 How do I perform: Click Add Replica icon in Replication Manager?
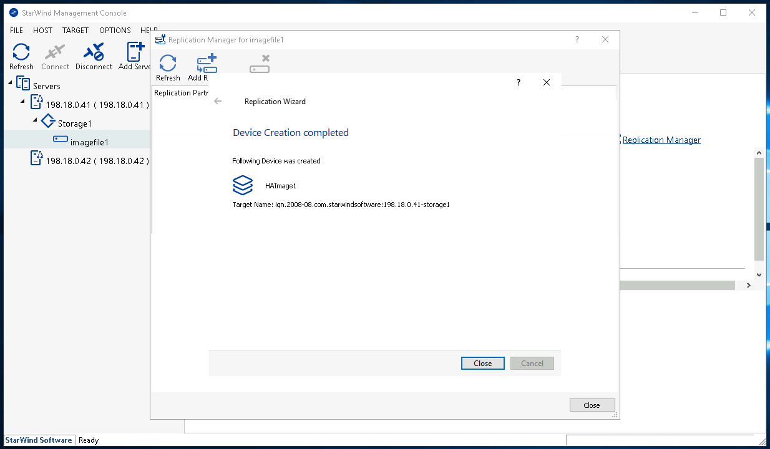click(205, 64)
